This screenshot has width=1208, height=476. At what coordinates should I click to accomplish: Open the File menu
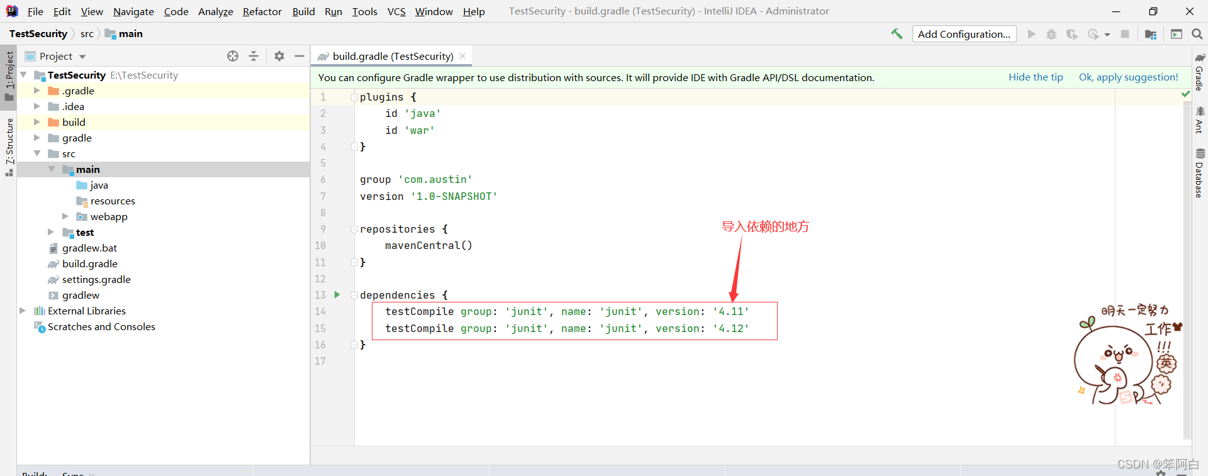[x=35, y=11]
